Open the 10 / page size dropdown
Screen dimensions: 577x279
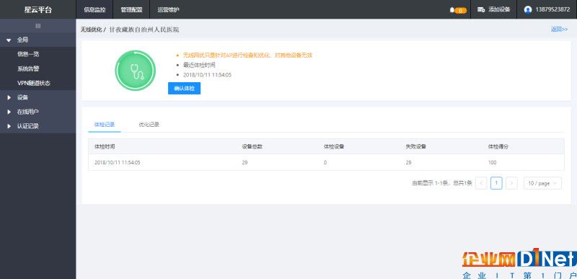coord(542,183)
